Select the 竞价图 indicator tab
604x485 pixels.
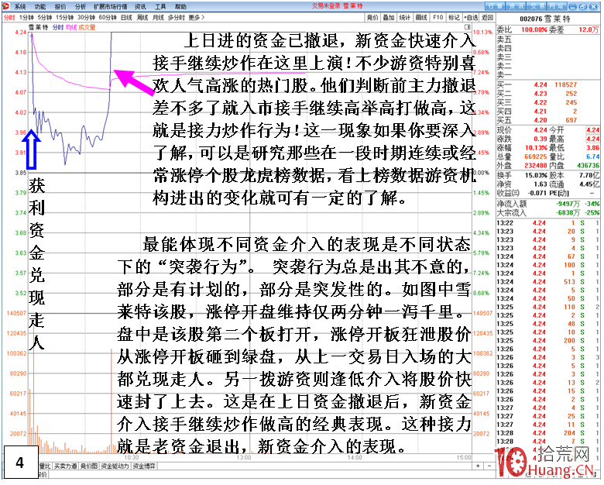pos(89,466)
